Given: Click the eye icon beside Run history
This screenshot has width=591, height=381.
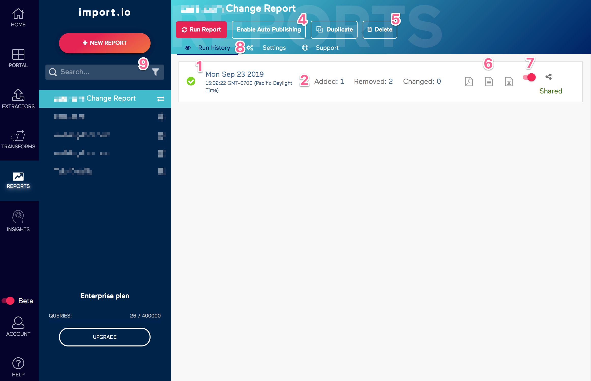Looking at the screenshot, I should click(x=188, y=47).
